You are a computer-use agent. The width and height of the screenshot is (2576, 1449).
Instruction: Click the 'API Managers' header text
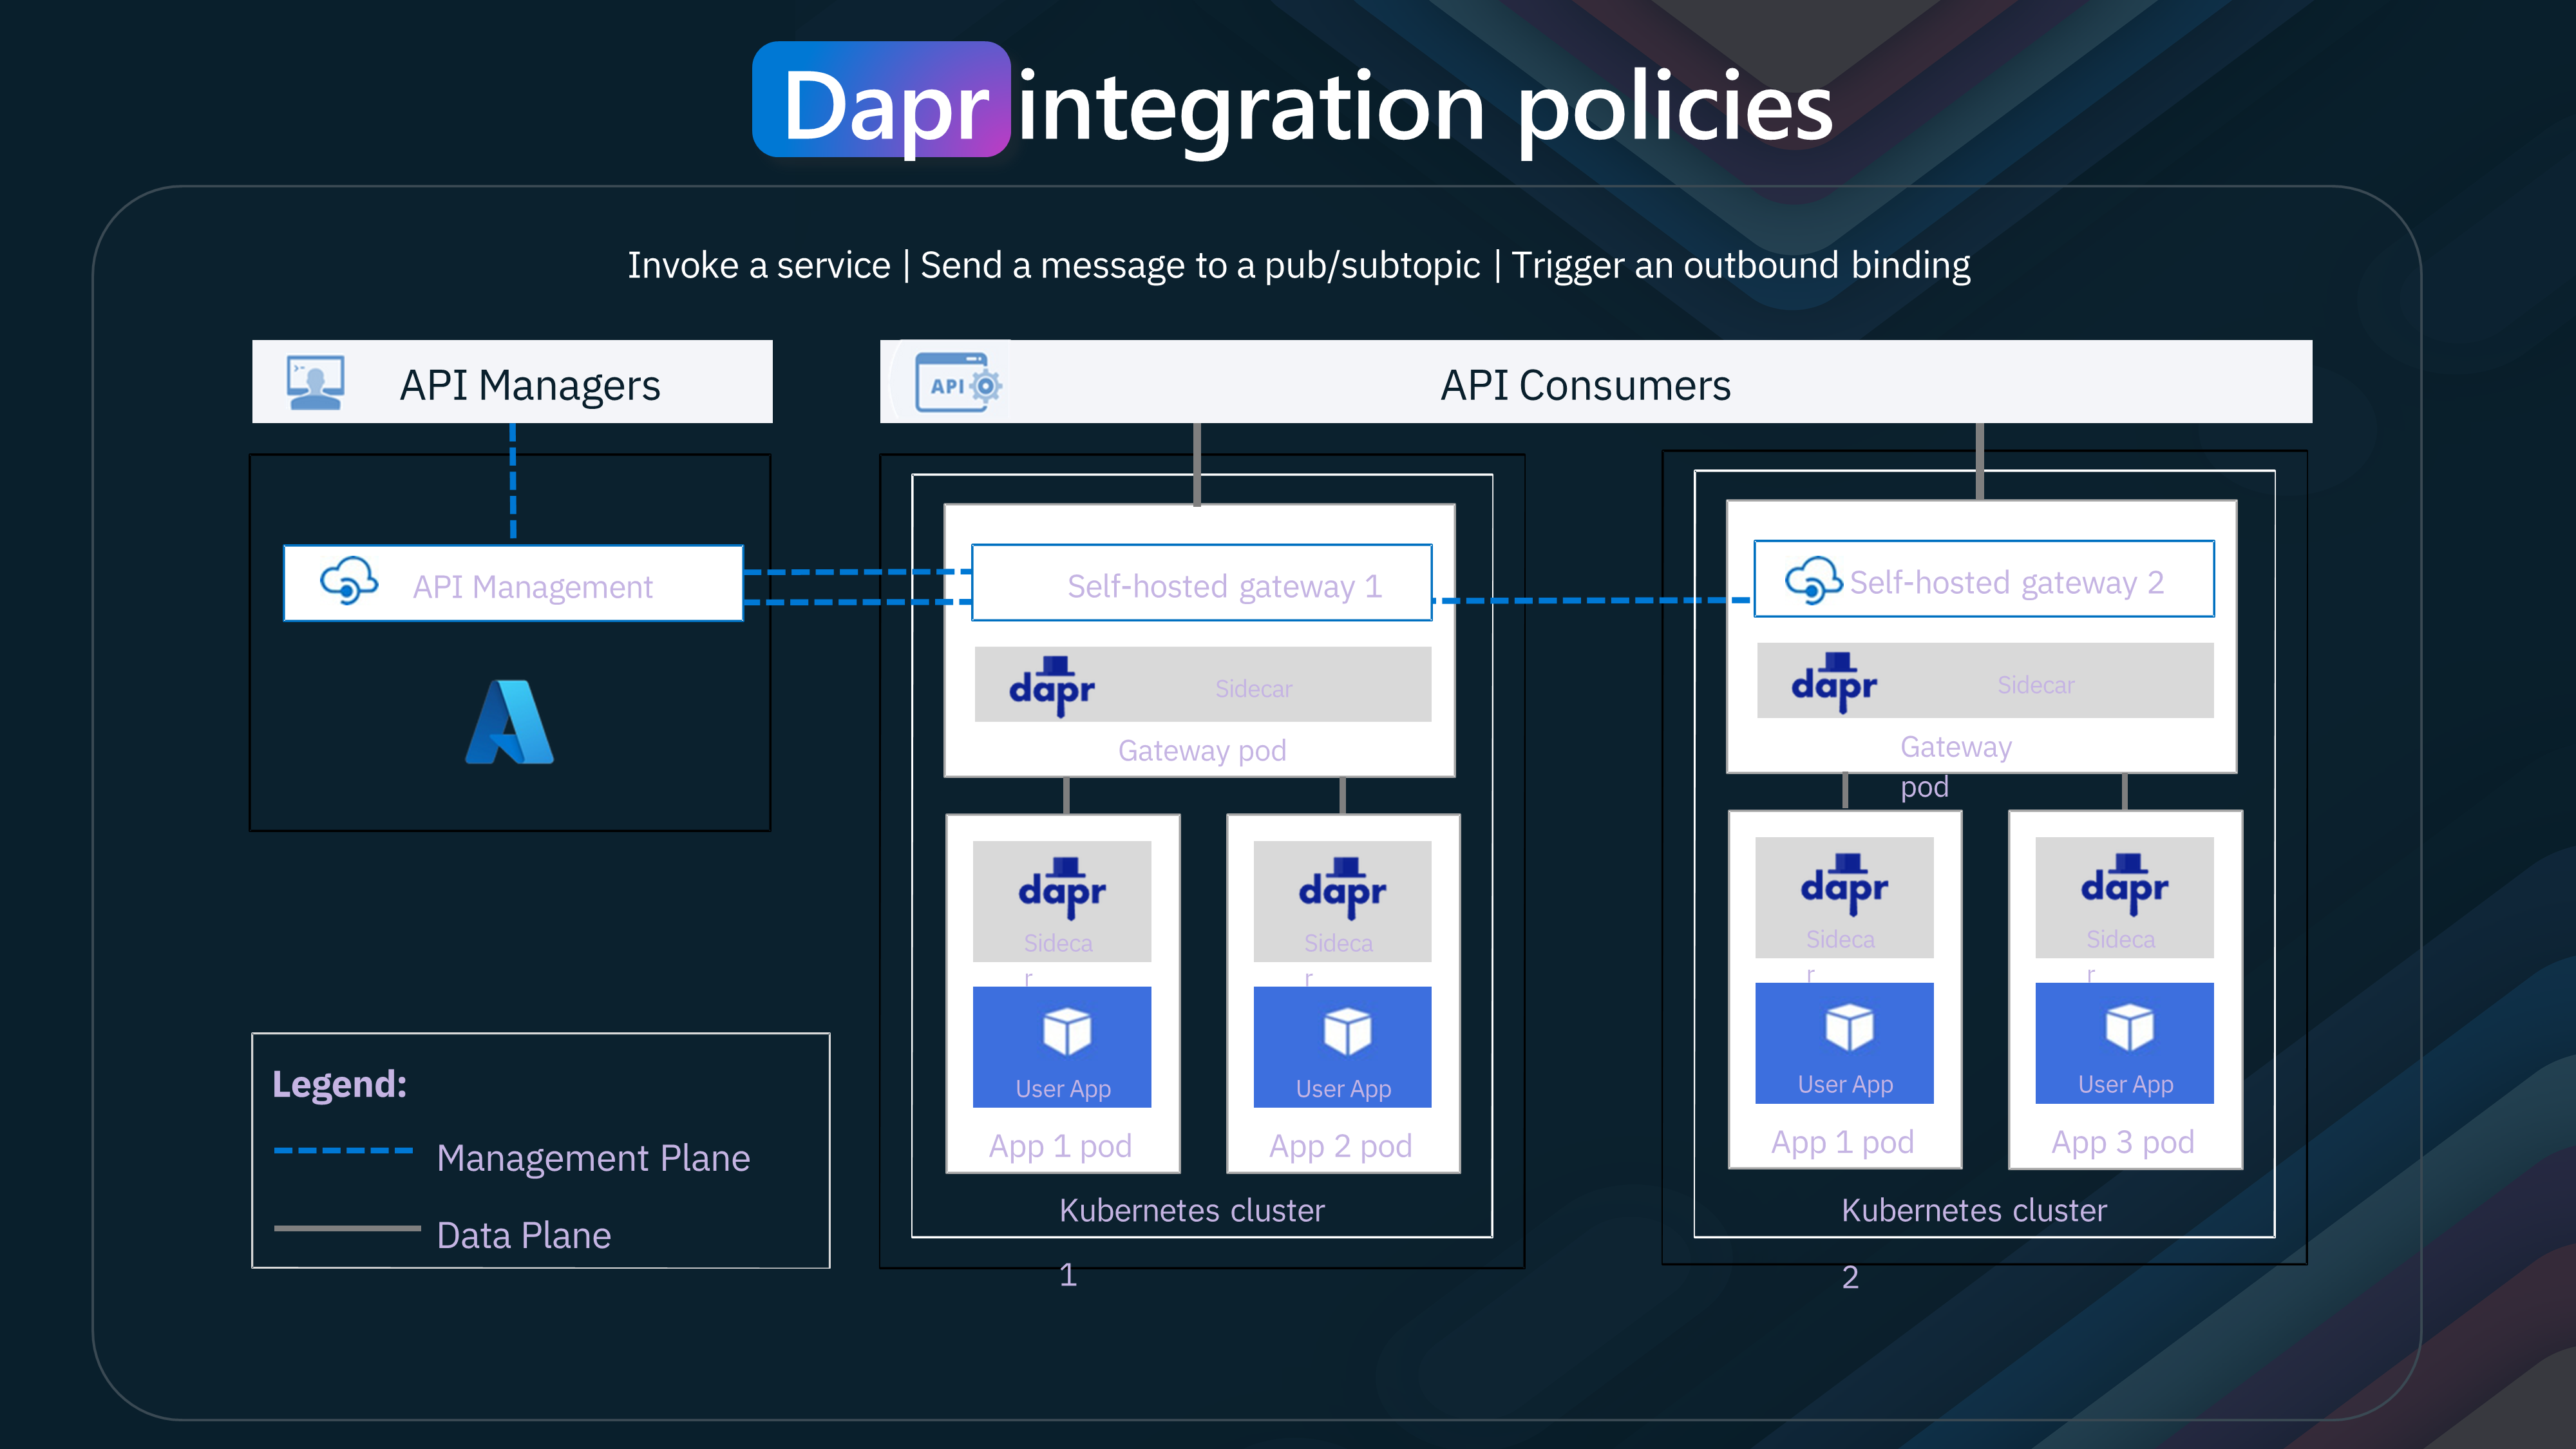click(530, 385)
